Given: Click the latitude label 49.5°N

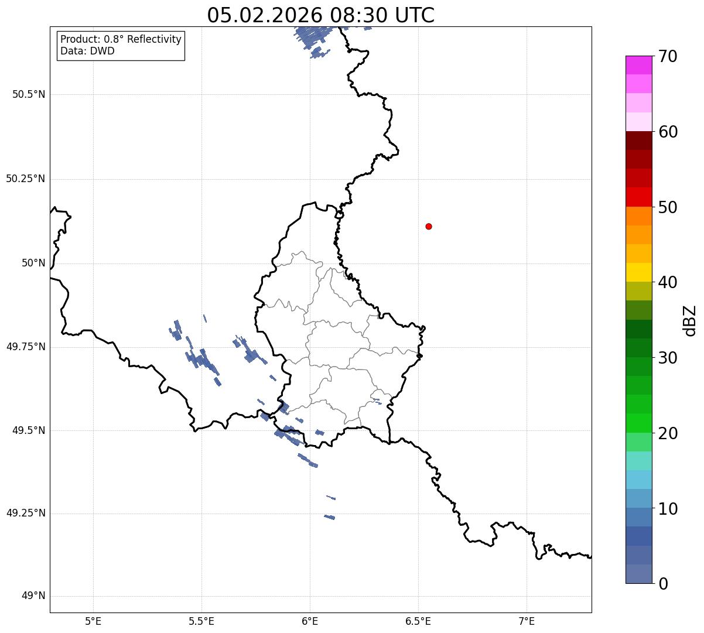Looking at the screenshot, I should click(29, 430).
